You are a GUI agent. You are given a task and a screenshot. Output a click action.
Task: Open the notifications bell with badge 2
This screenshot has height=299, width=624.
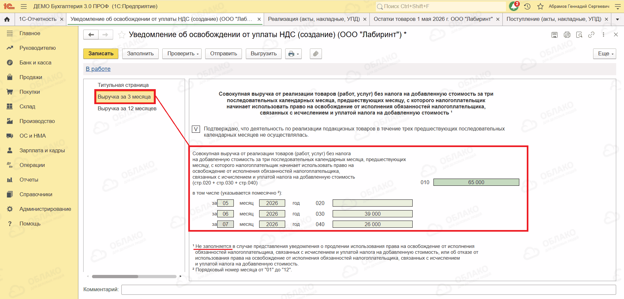[x=514, y=6]
